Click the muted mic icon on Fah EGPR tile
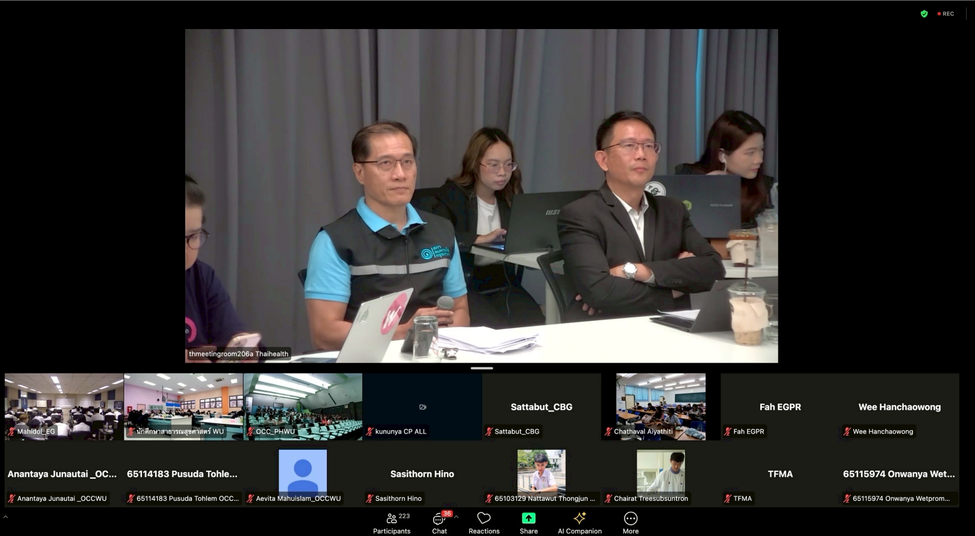 point(727,432)
